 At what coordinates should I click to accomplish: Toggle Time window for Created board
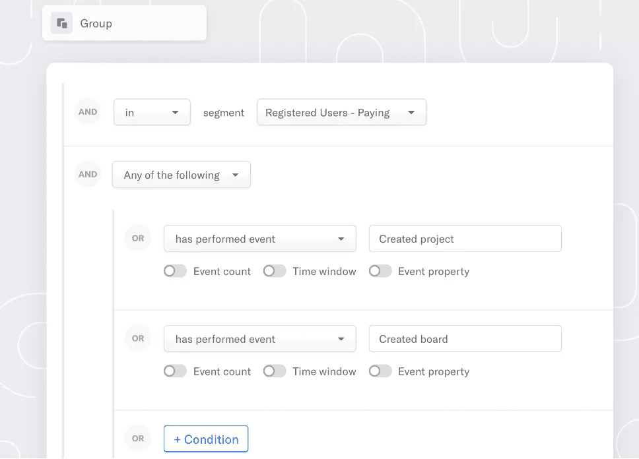(274, 371)
